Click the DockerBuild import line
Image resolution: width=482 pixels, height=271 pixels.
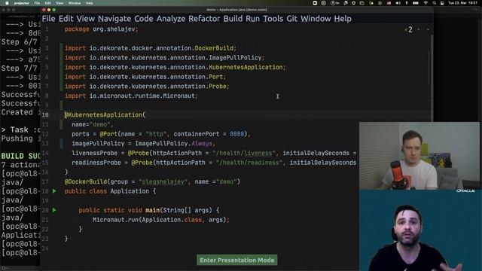click(151, 48)
